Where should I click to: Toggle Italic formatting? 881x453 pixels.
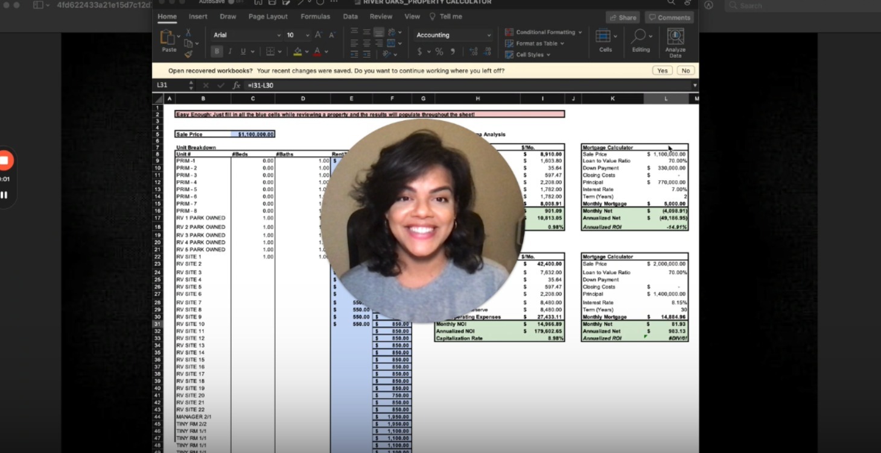click(230, 52)
